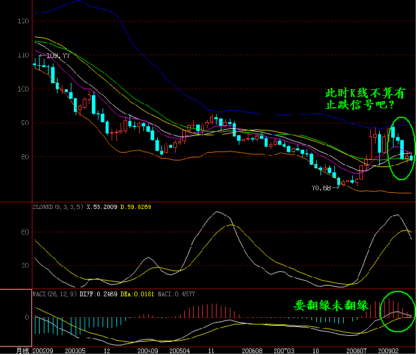
Task: Click the 200209 date on the time axis
Action: [x=43, y=351]
